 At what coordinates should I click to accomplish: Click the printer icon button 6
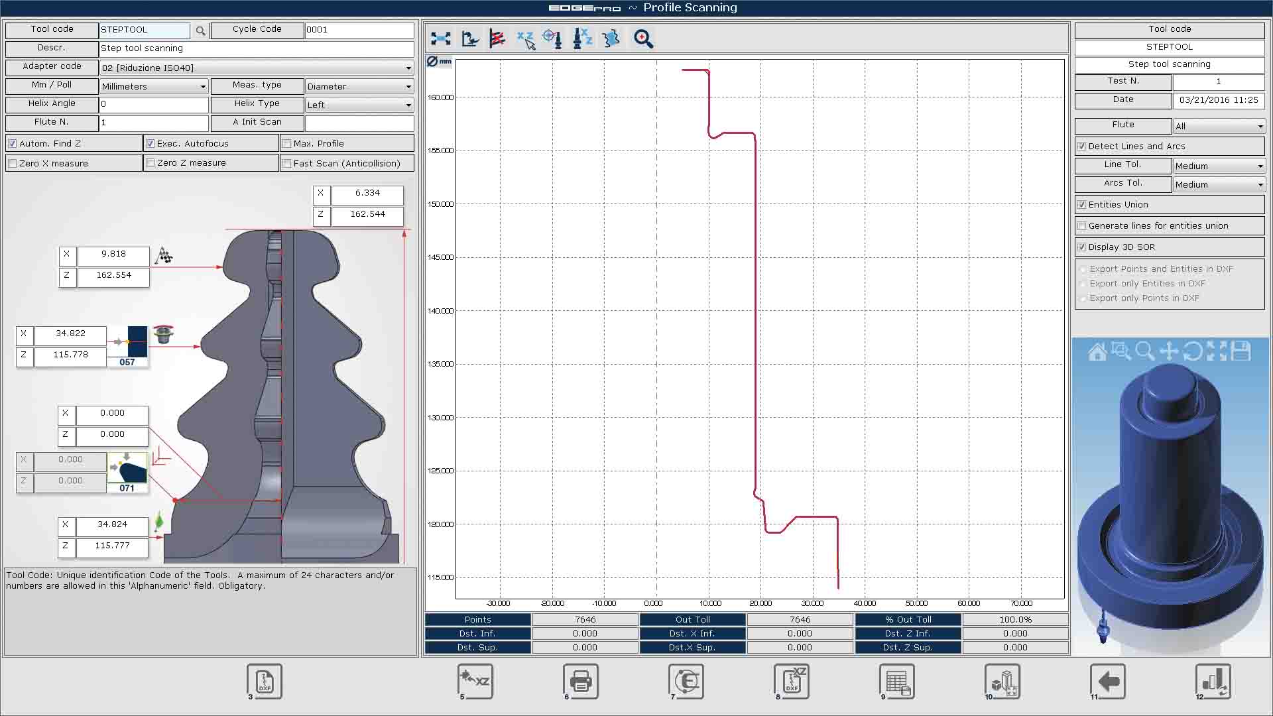[x=581, y=681]
